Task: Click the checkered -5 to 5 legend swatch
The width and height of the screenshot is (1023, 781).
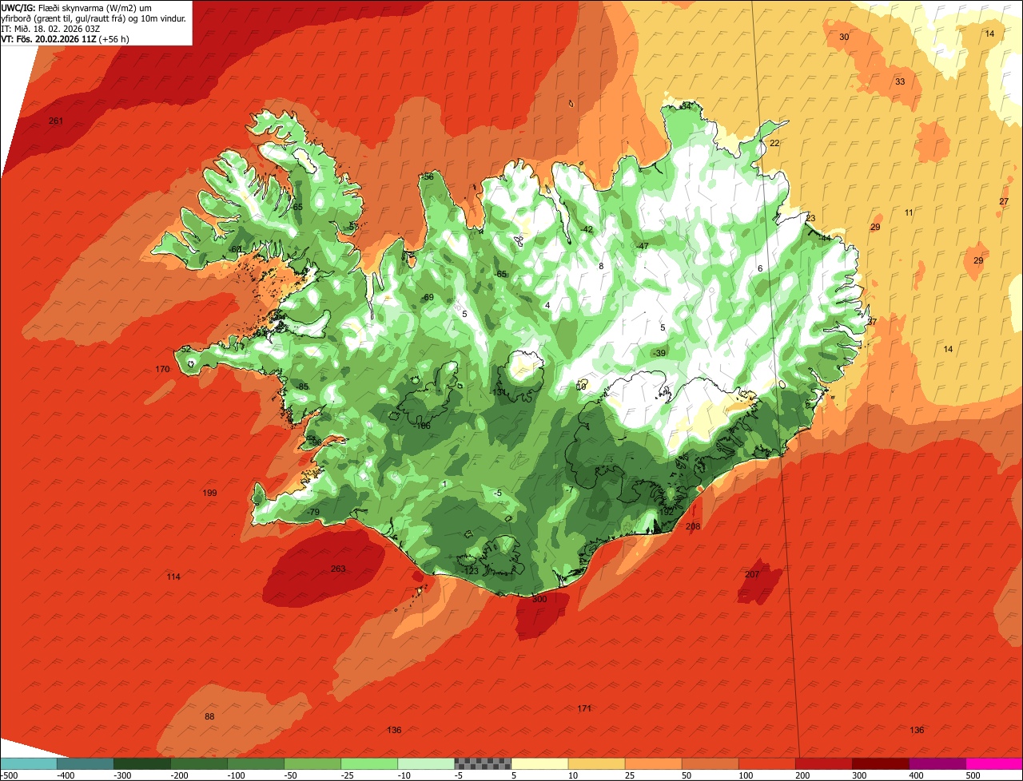Action: [483, 763]
